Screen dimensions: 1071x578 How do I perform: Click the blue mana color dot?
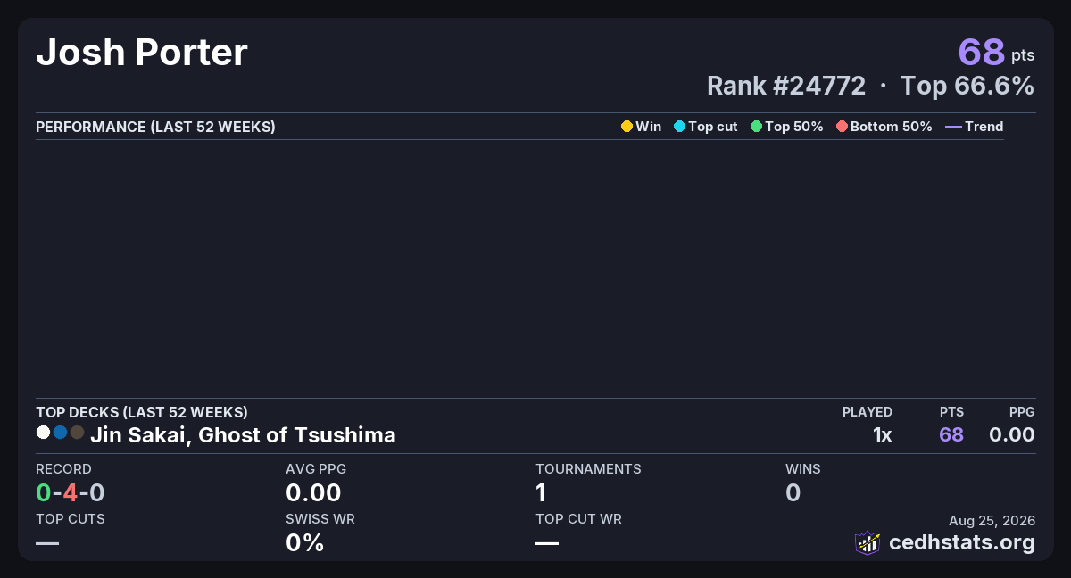(60, 433)
